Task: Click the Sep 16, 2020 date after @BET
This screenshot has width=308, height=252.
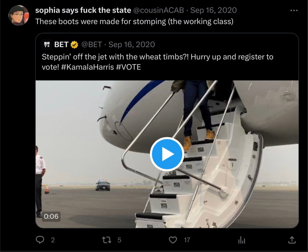Action: 132,45
